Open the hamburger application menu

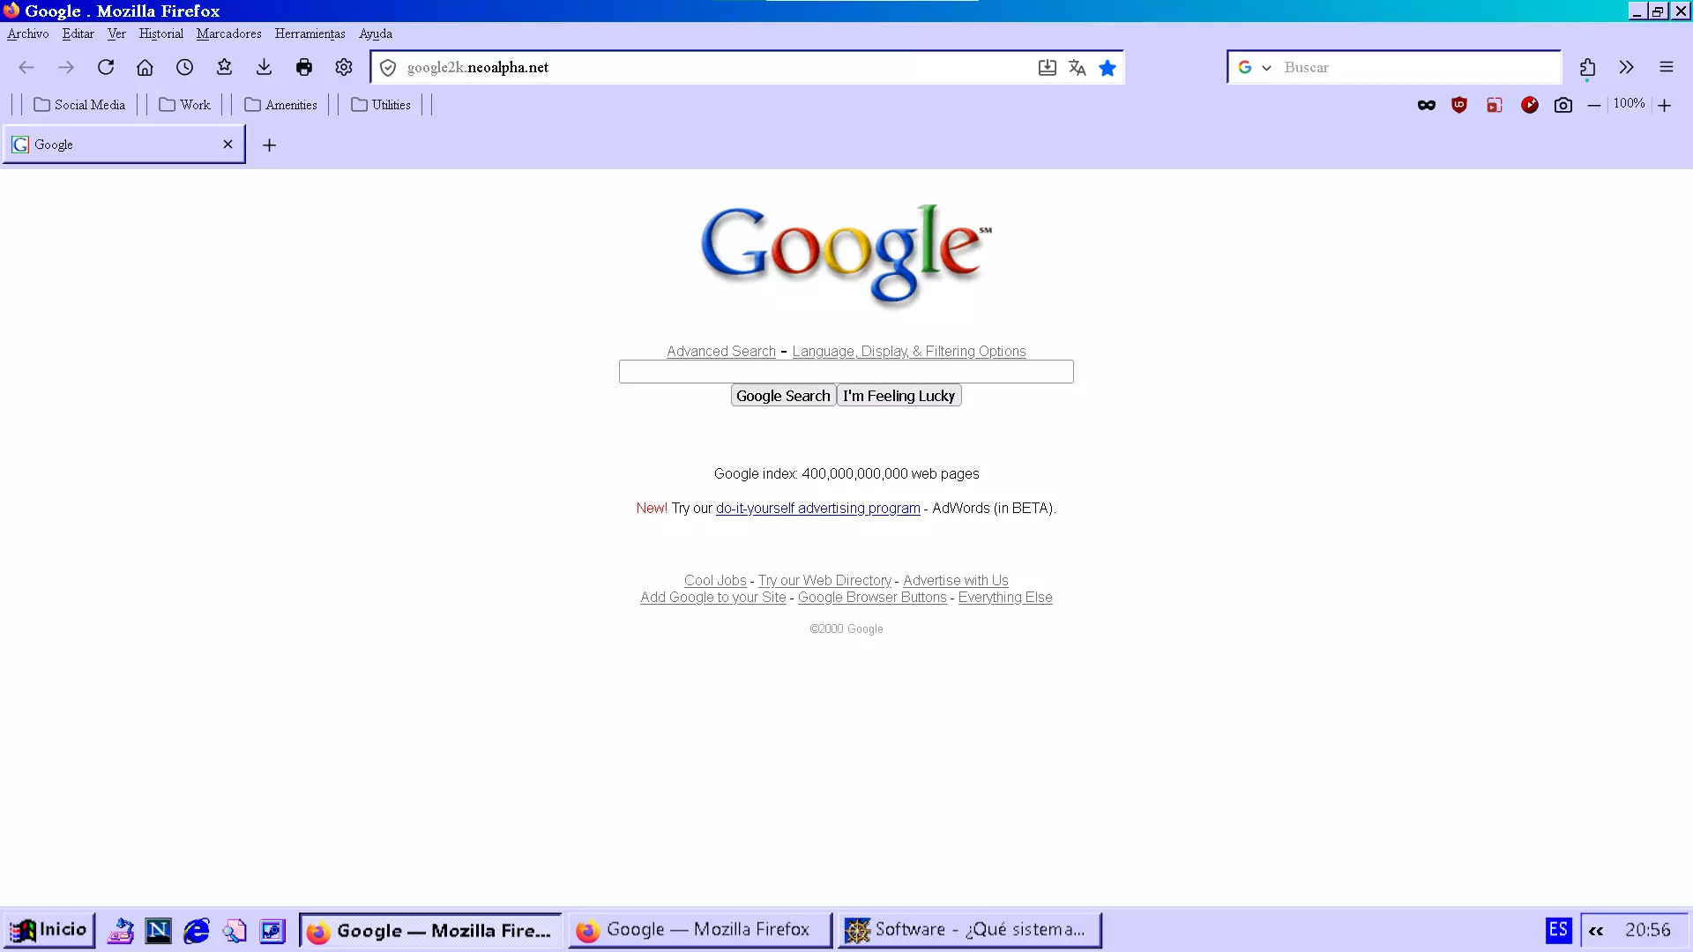[x=1666, y=67]
